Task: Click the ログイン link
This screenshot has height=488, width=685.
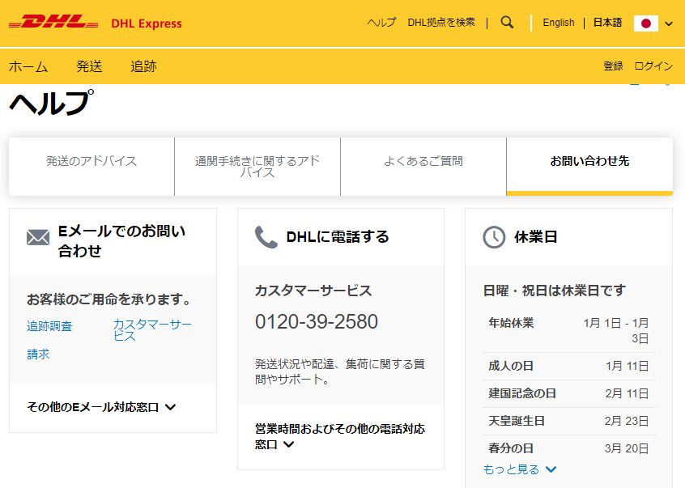Action: [653, 66]
